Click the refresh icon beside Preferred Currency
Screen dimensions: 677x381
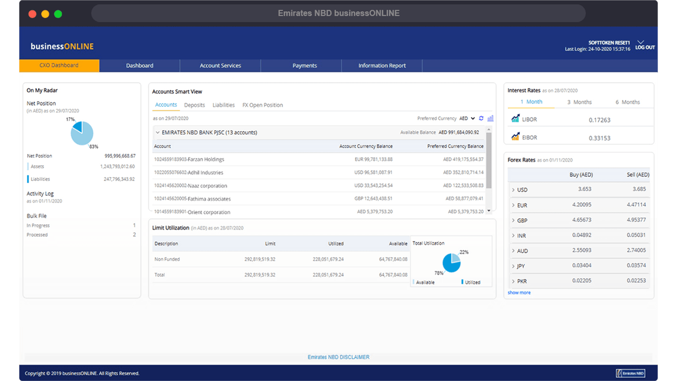point(481,118)
